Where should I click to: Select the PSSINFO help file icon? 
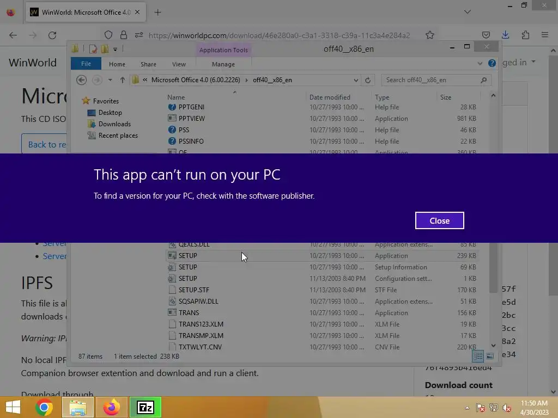[172, 141]
